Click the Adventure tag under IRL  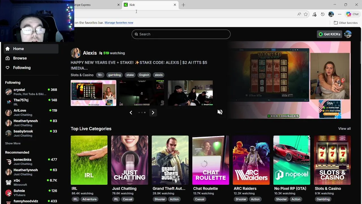[x=89, y=199]
